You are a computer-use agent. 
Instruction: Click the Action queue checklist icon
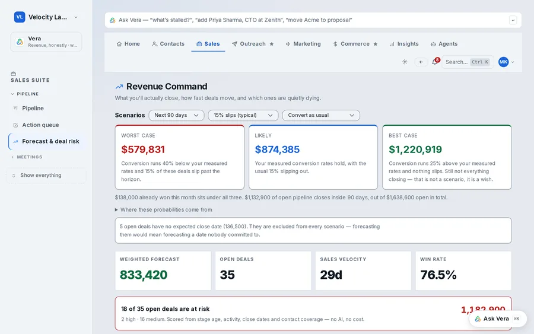point(15,125)
